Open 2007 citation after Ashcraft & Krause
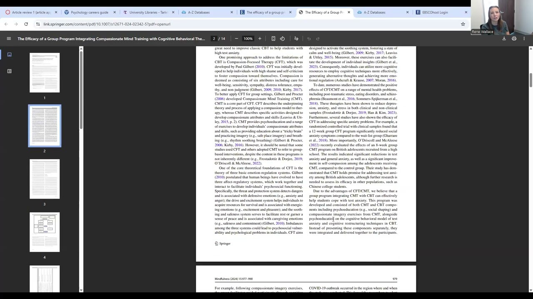Viewport: 533px width, 299px height. pyautogui.click(x=369, y=80)
